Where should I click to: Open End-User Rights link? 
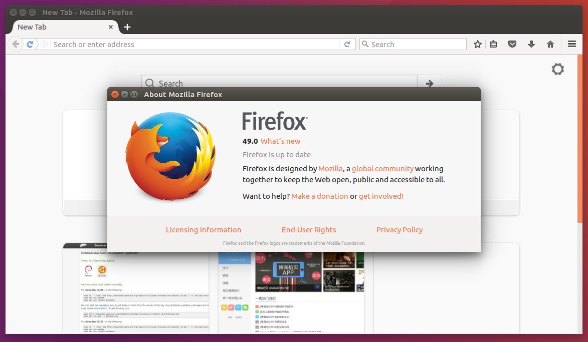click(309, 230)
